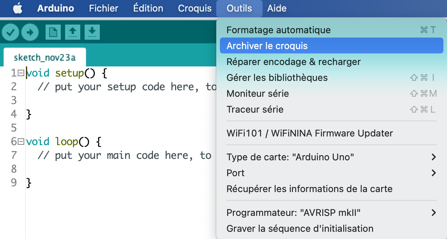
Task: Expand the Programmateur submenu arrow
Action: tap(434, 213)
